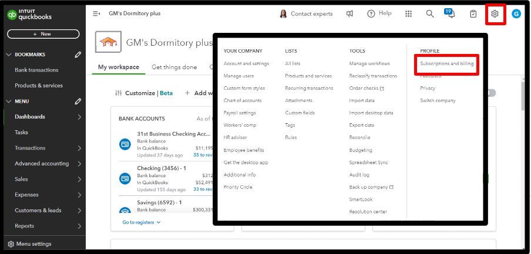Expand the Transactions submenu arrow

79,148
